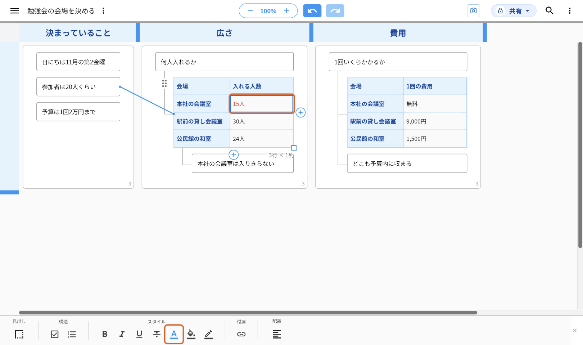Open the top-right overflow menu
The width and height of the screenshot is (583, 345).
(x=570, y=11)
